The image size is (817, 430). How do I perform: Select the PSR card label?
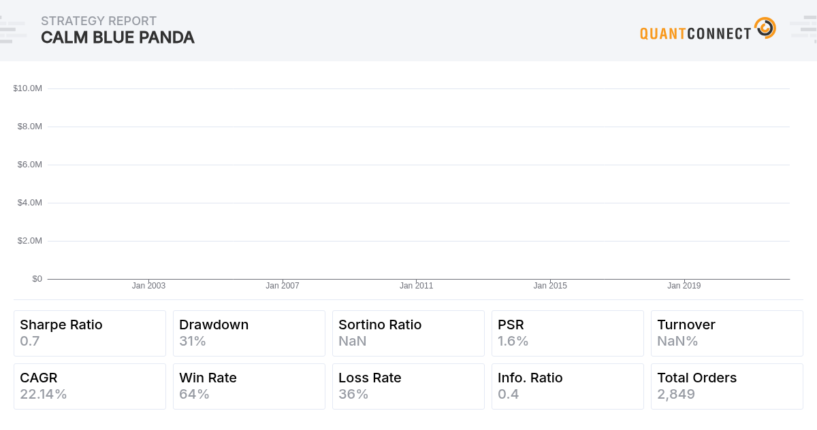pos(511,325)
